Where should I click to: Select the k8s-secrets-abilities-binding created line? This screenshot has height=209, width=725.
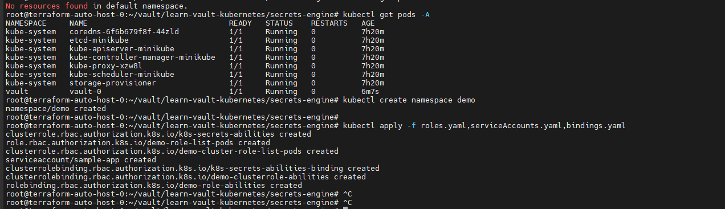tap(192, 168)
